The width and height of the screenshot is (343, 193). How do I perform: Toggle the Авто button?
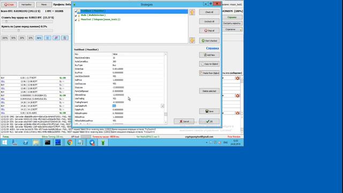point(39,38)
